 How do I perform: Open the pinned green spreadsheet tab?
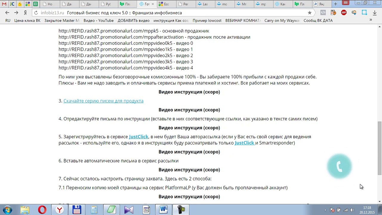pos(36,4)
